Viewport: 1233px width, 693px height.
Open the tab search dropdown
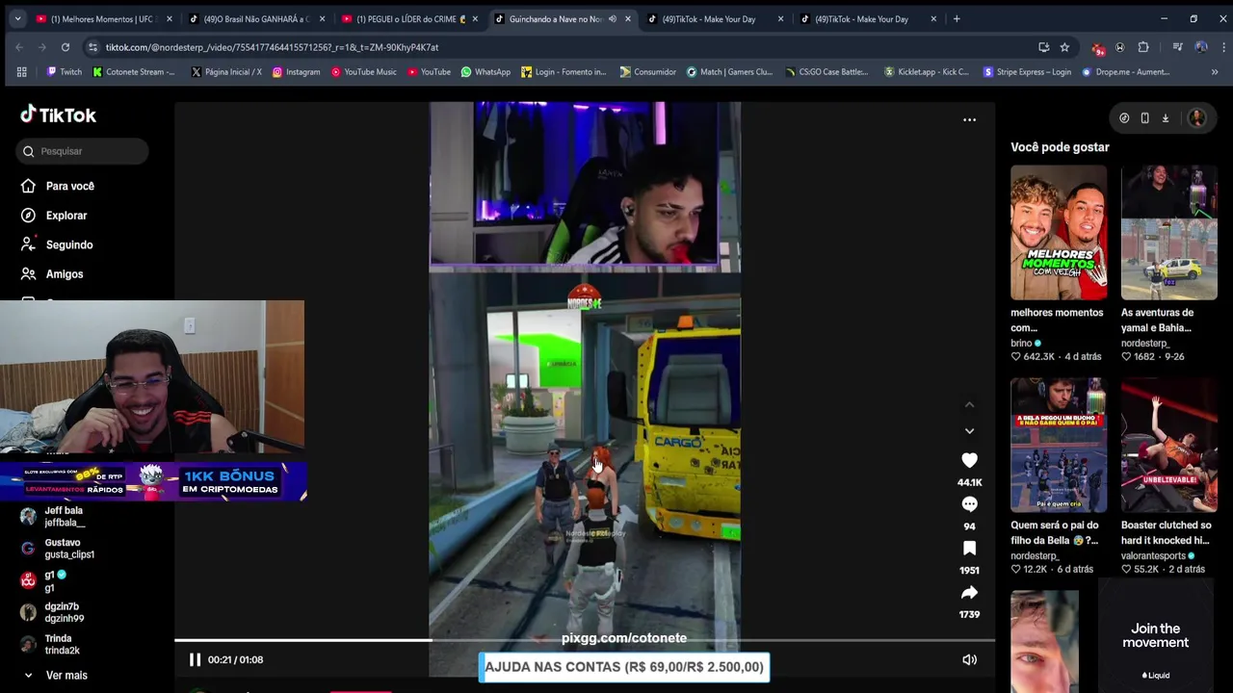[x=16, y=18]
